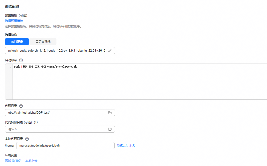
Task: Open help icon next to 代码目录
Action: 21,106
